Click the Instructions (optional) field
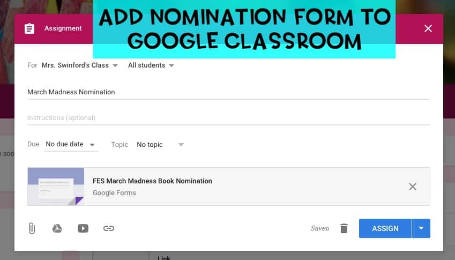This screenshot has width=455, height=260. tap(229, 118)
